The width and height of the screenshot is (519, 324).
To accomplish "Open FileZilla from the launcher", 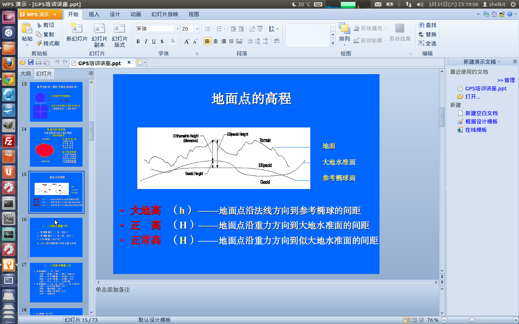I will coord(9,141).
